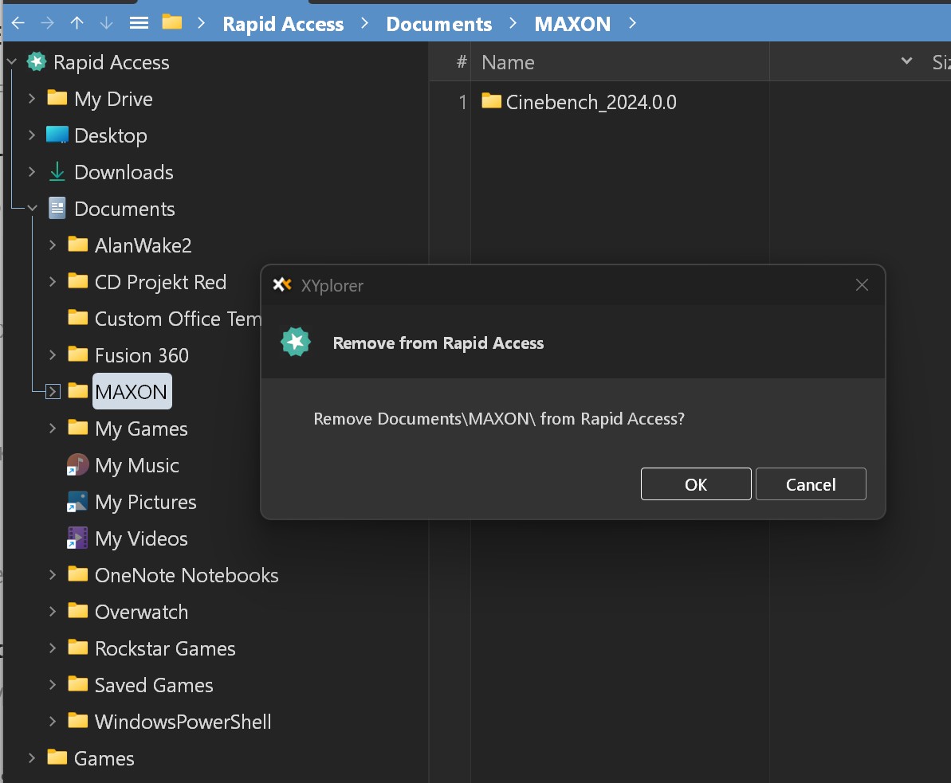Collapse the Documents tree branch
951x783 pixels.
32,209
